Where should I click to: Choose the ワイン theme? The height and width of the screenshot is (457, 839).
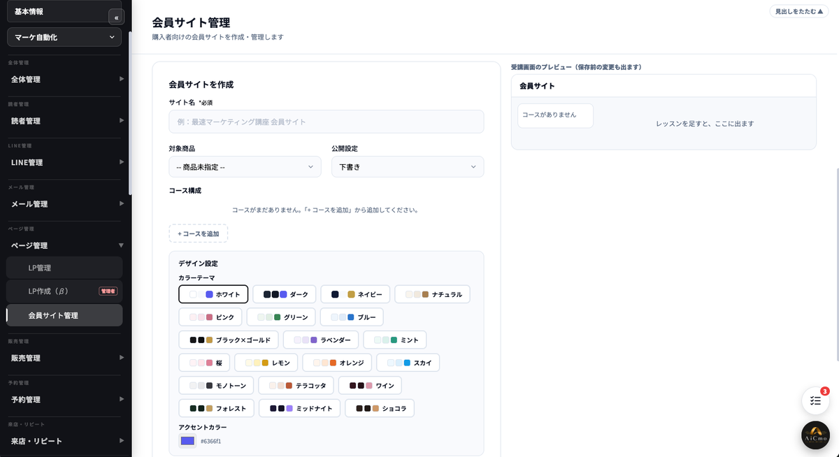tap(370, 385)
